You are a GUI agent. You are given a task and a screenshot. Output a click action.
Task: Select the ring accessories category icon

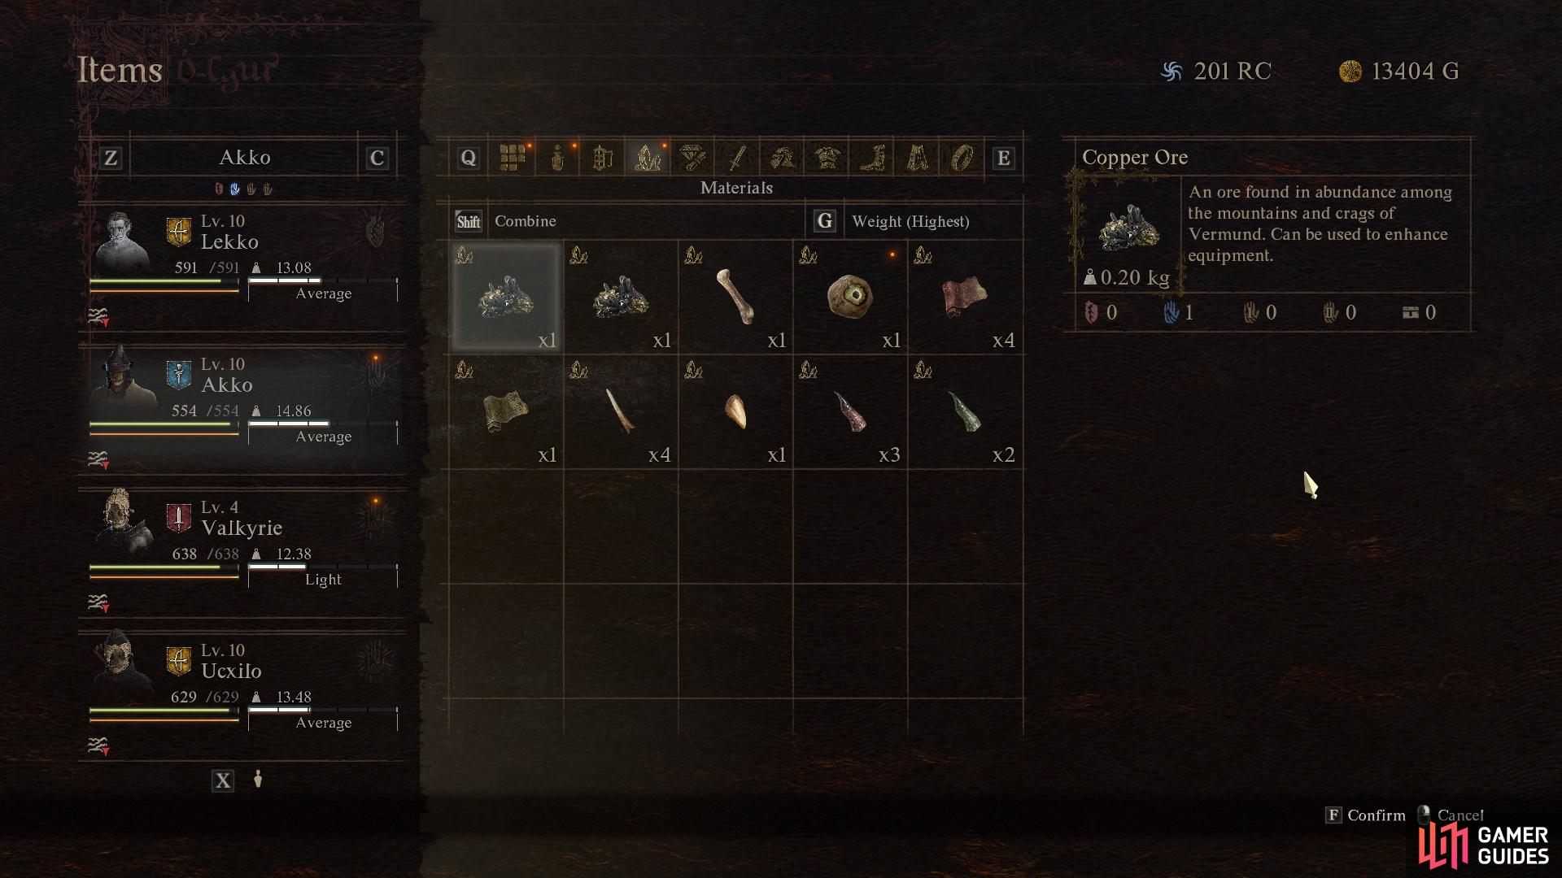(962, 158)
